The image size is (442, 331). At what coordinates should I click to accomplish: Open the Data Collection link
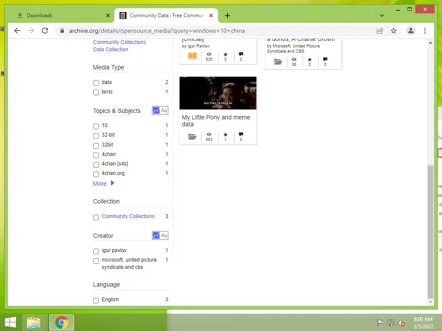110,49
